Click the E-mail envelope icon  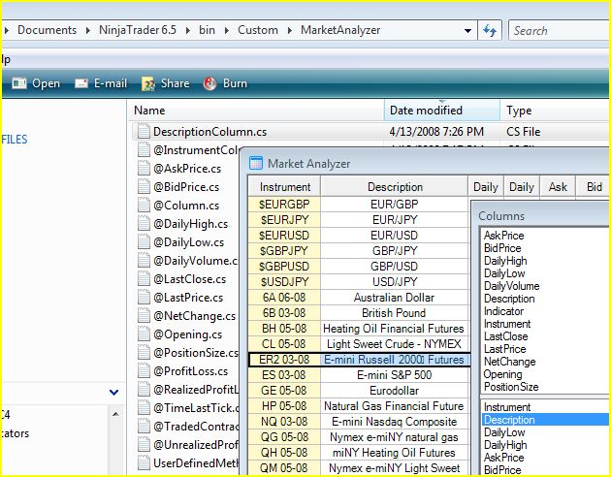pyautogui.click(x=81, y=83)
